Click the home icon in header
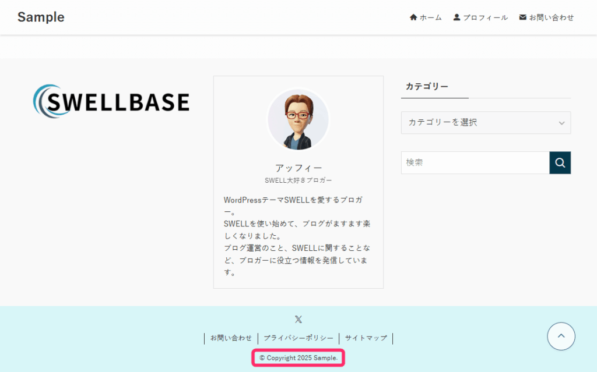 tap(413, 17)
